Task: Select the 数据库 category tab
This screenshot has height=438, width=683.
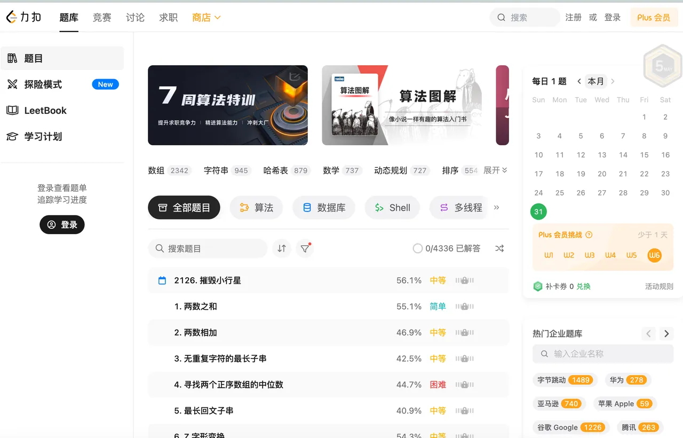Action: (324, 208)
